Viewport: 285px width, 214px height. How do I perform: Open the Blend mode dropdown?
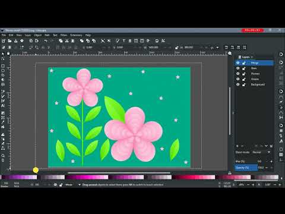tap(261, 152)
